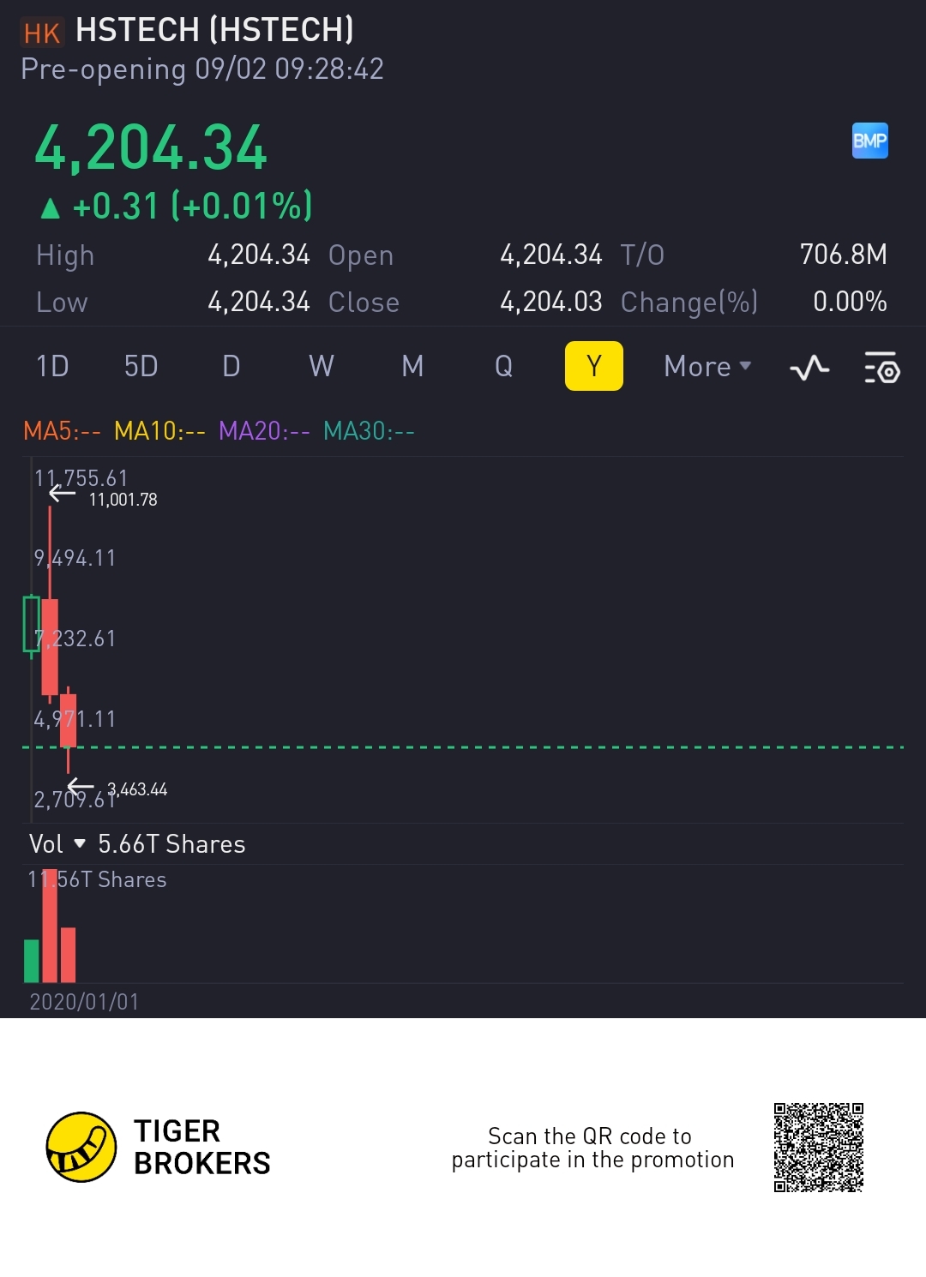Tap the green up-arrow change indicator
The image size is (926, 1277).
[x=51, y=207]
